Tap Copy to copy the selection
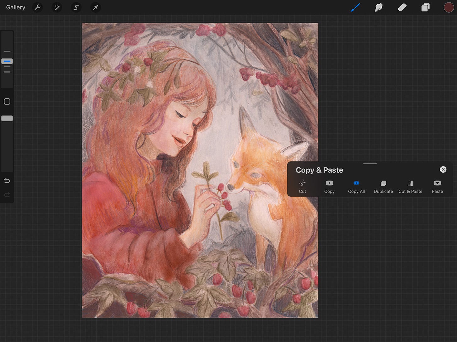 point(329,187)
